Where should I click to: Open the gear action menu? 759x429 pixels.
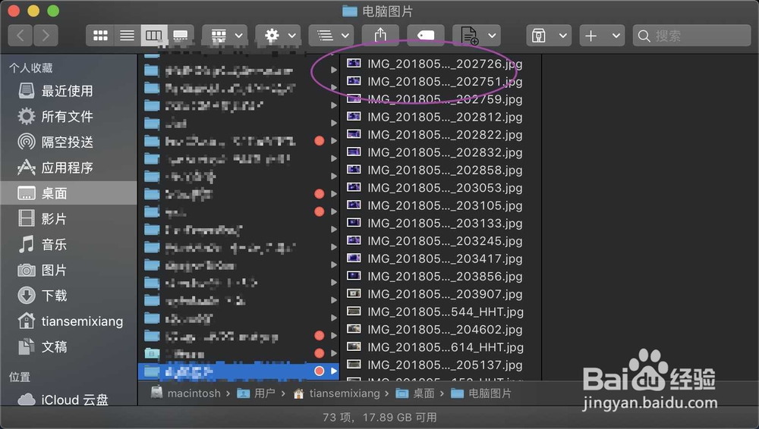tap(278, 36)
